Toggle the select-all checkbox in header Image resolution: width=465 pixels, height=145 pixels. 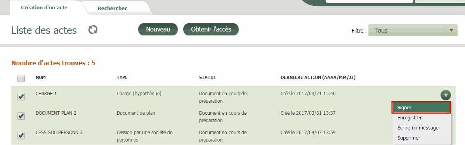pyautogui.click(x=21, y=78)
